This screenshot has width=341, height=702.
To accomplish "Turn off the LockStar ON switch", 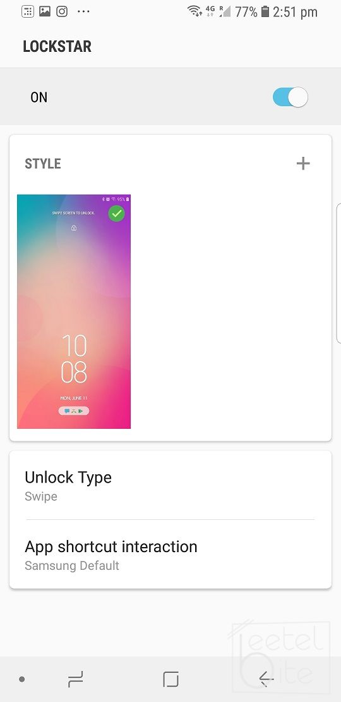I will (290, 97).
